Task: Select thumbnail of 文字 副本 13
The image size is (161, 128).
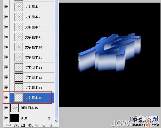Action: (19, 67)
